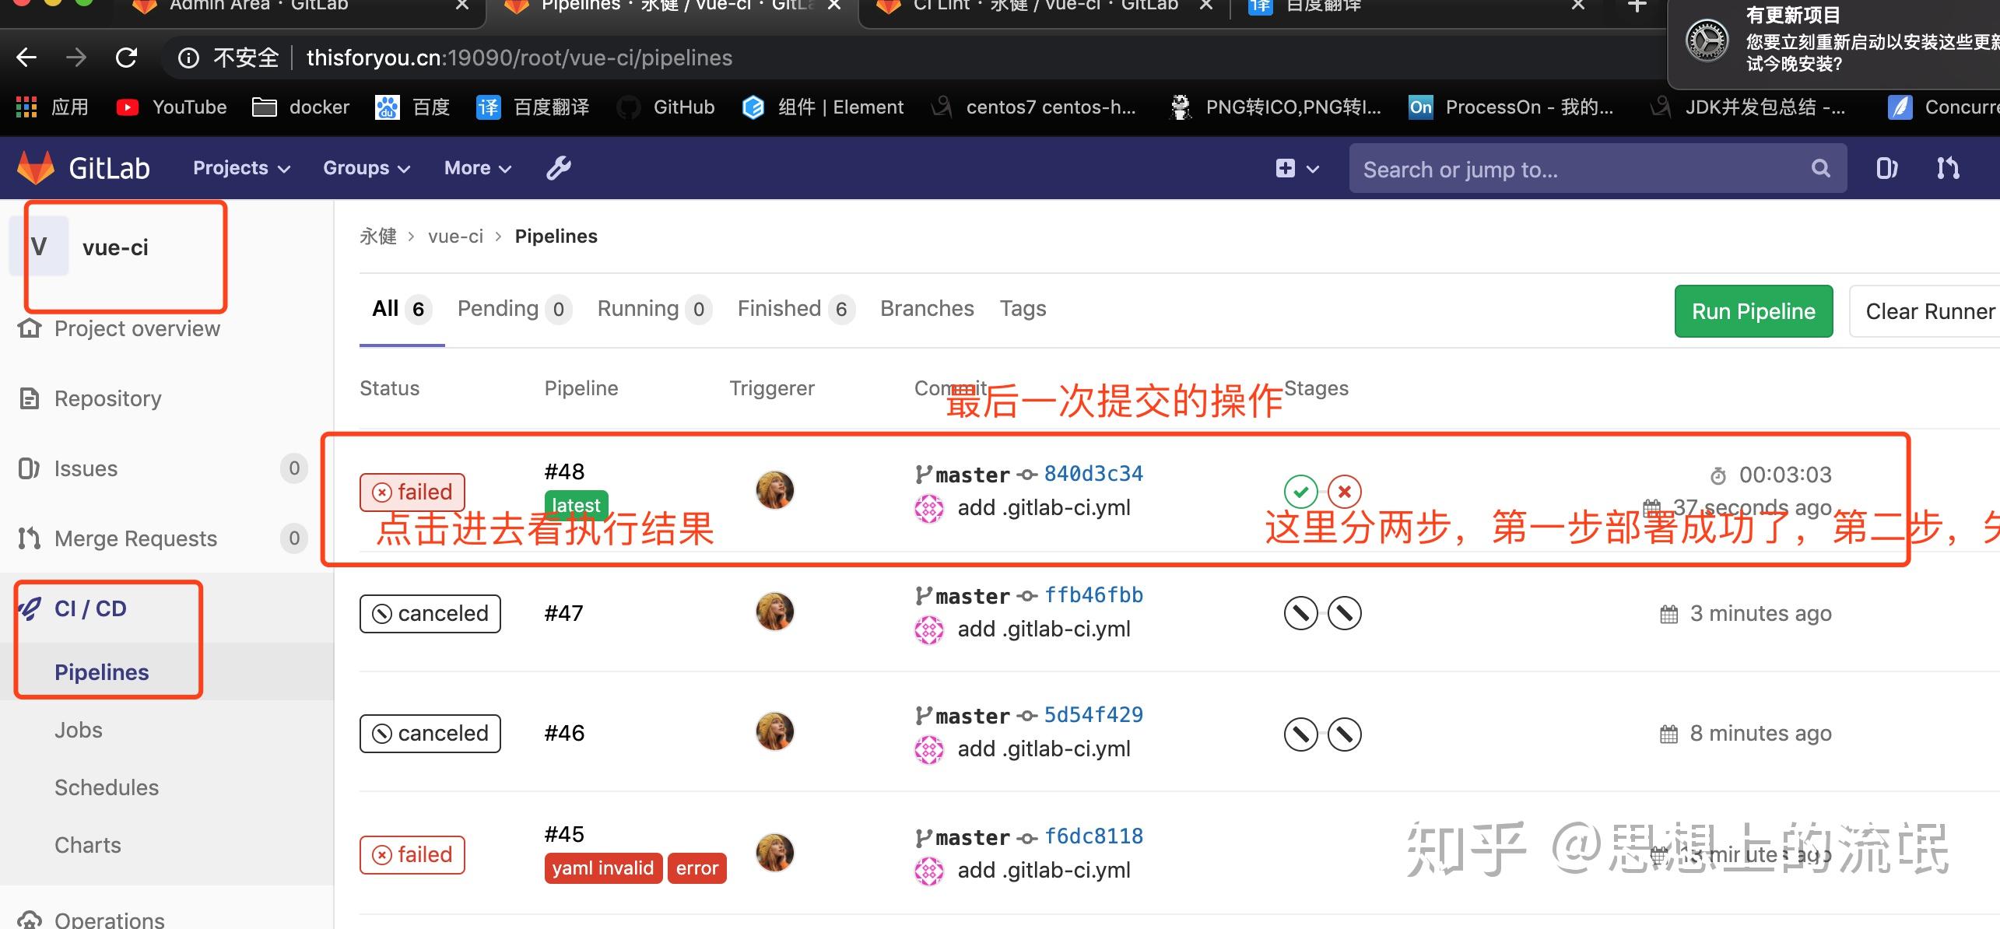Open the More dropdown in top navigation
2000x929 pixels.
(x=476, y=167)
